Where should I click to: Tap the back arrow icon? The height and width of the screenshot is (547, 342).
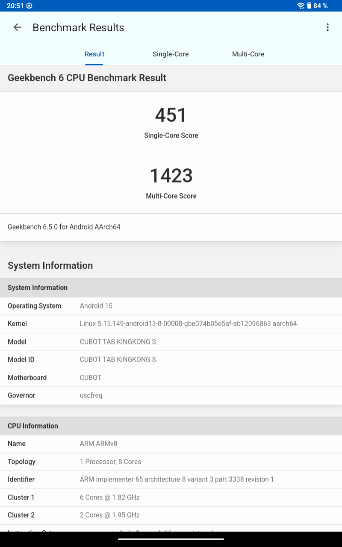point(17,27)
